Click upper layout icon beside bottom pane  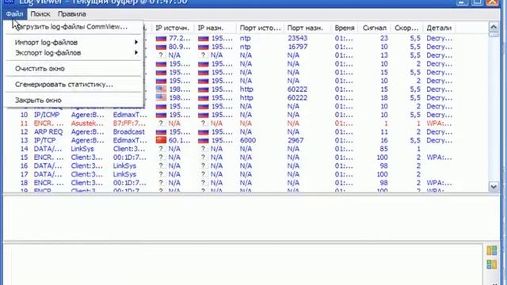[492, 250]
